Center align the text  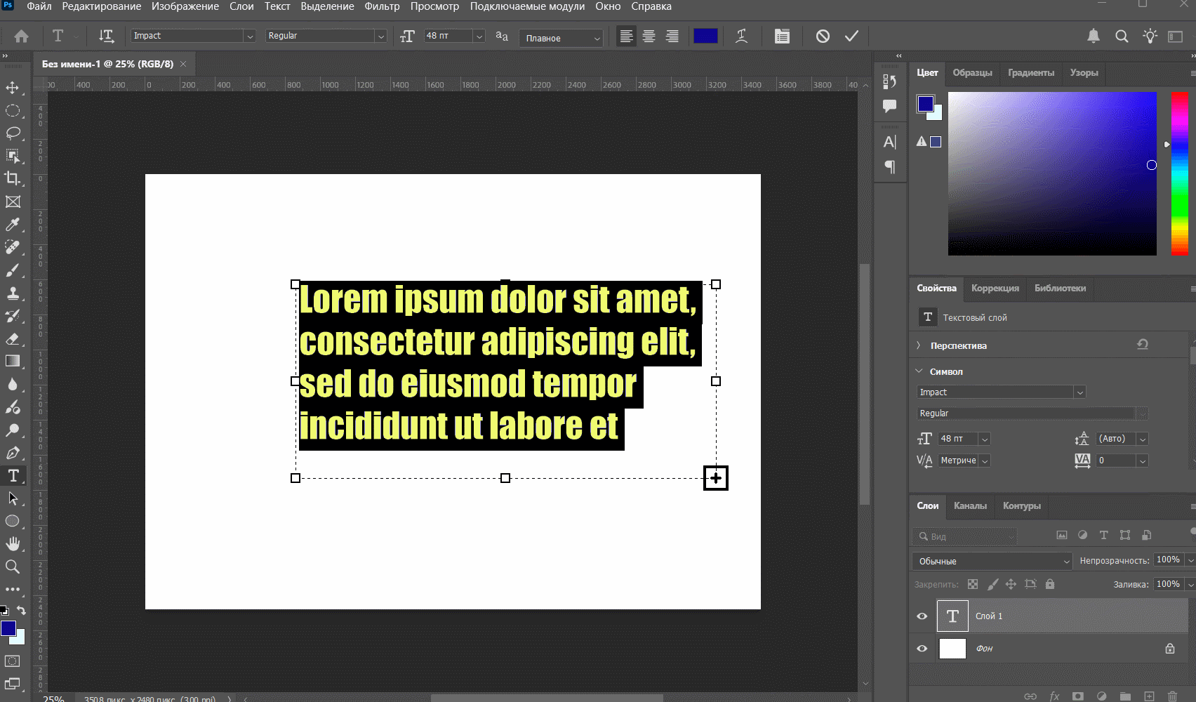tap(649, 36)
